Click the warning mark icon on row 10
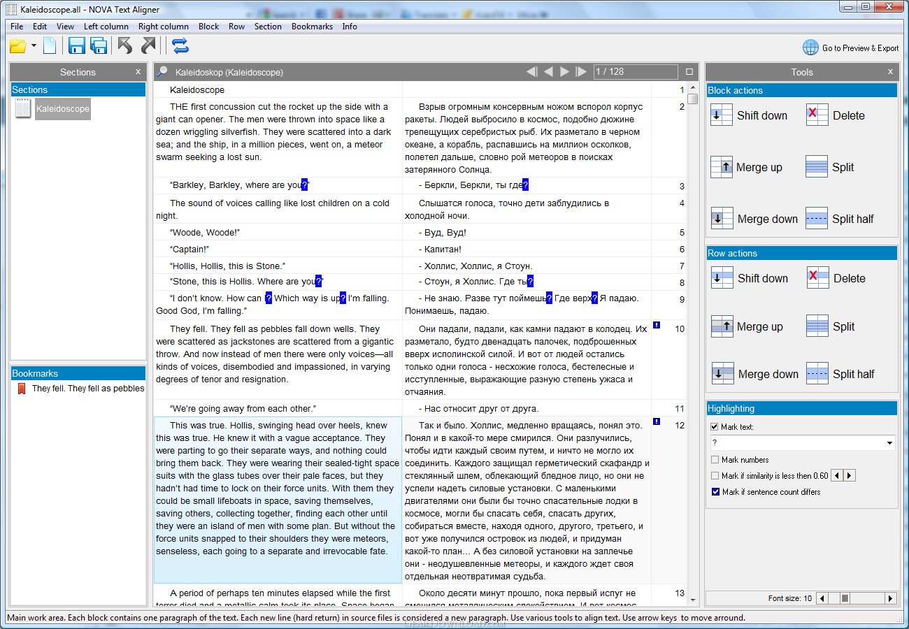This screenshot has width=909, height=629. pyautogui.click(x=657, y=325)
